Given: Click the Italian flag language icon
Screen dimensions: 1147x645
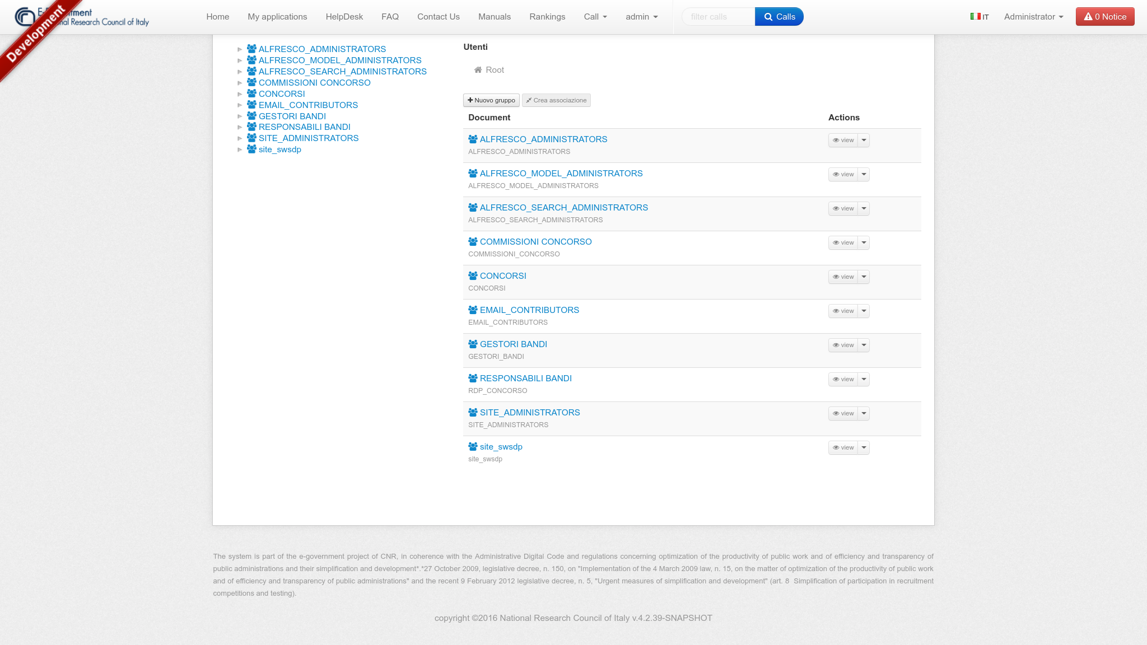Looking at the screenshot, I should [975, 17].
